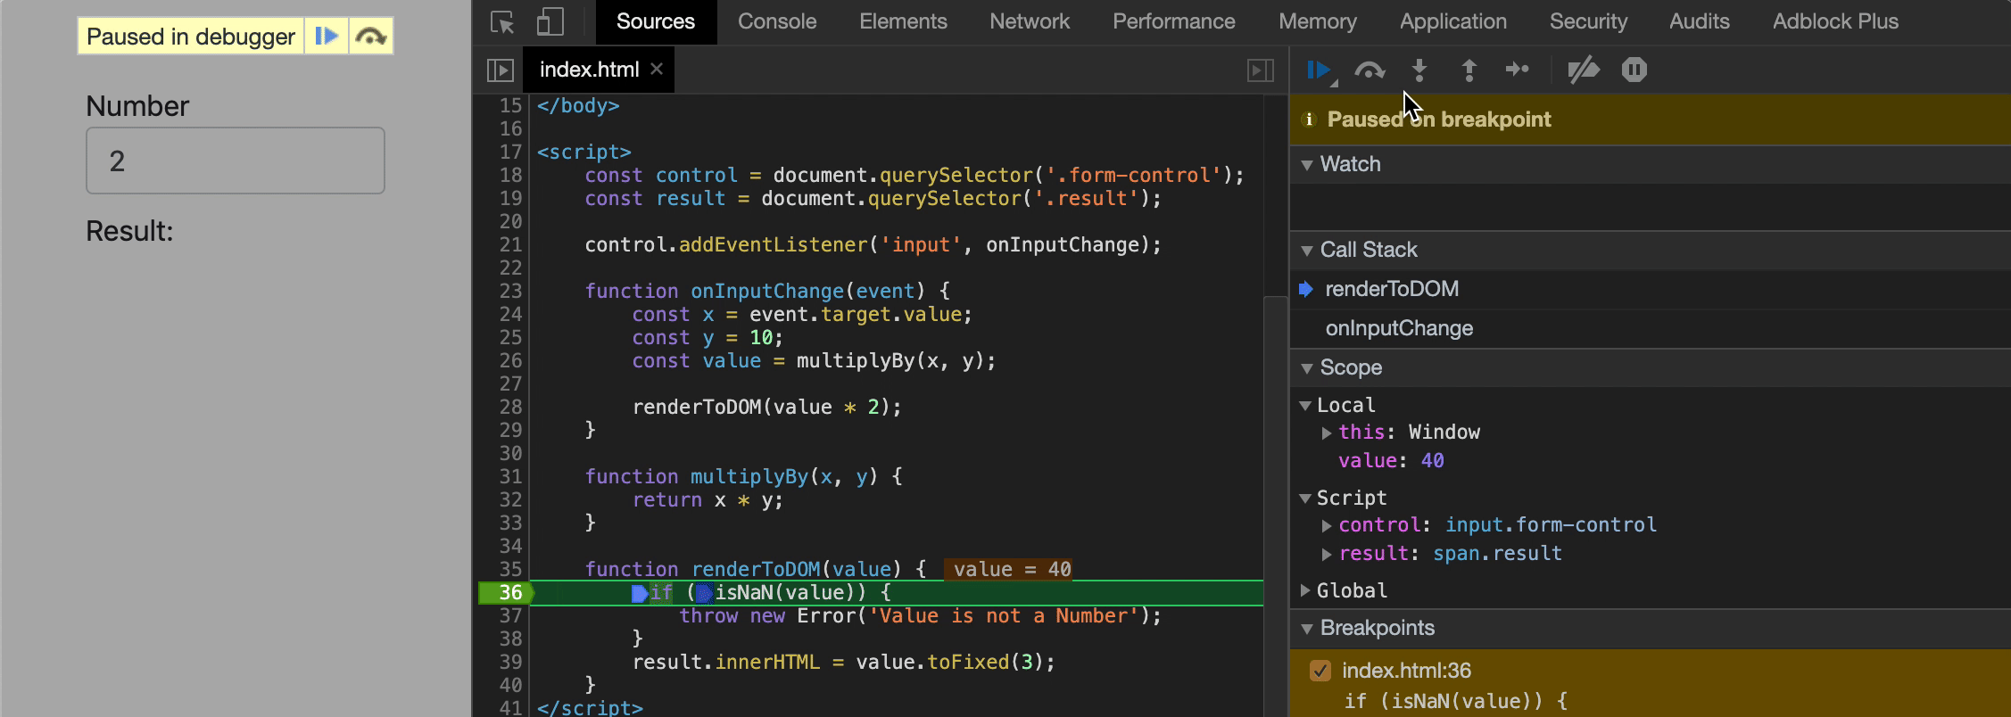Open the inspect element picker tool
The height and width of the screenshot is (717, 2011).
(x=502, y=21)
